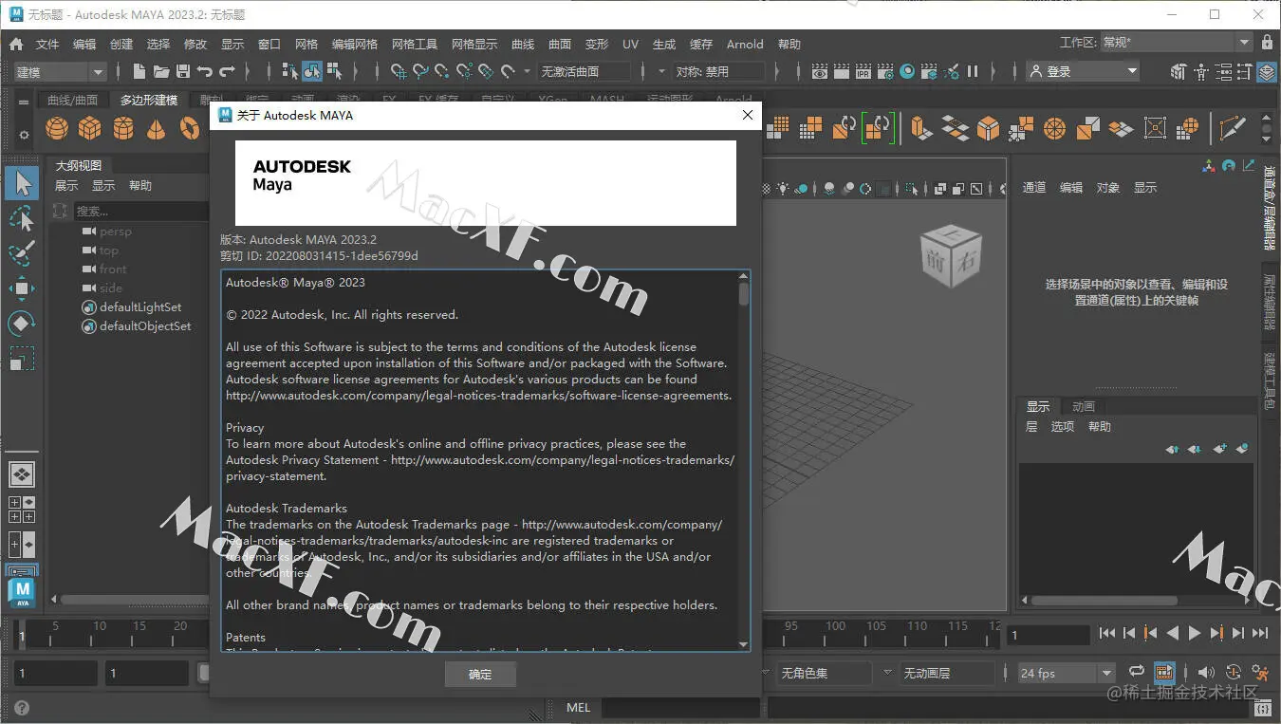Create a polygon cylinder from the shelf
Screen dimensions: 1281x724
click(x=123, y=127)
